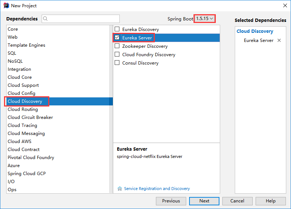The image size is (291, 209).
Task: Select the Consul Discovery label
Action: tap(140, 63)
